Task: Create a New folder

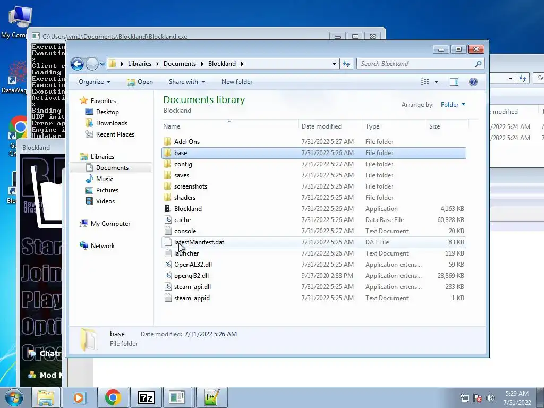Action: tap(237, 82)
